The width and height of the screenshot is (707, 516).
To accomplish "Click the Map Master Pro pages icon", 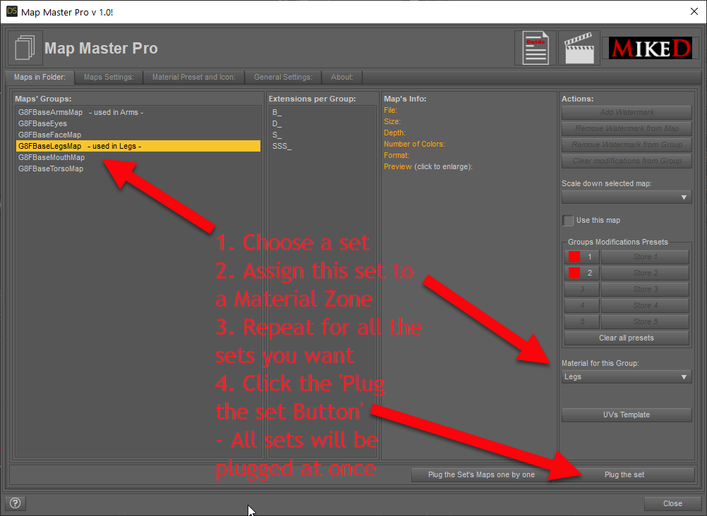I will tap(25, 48).
